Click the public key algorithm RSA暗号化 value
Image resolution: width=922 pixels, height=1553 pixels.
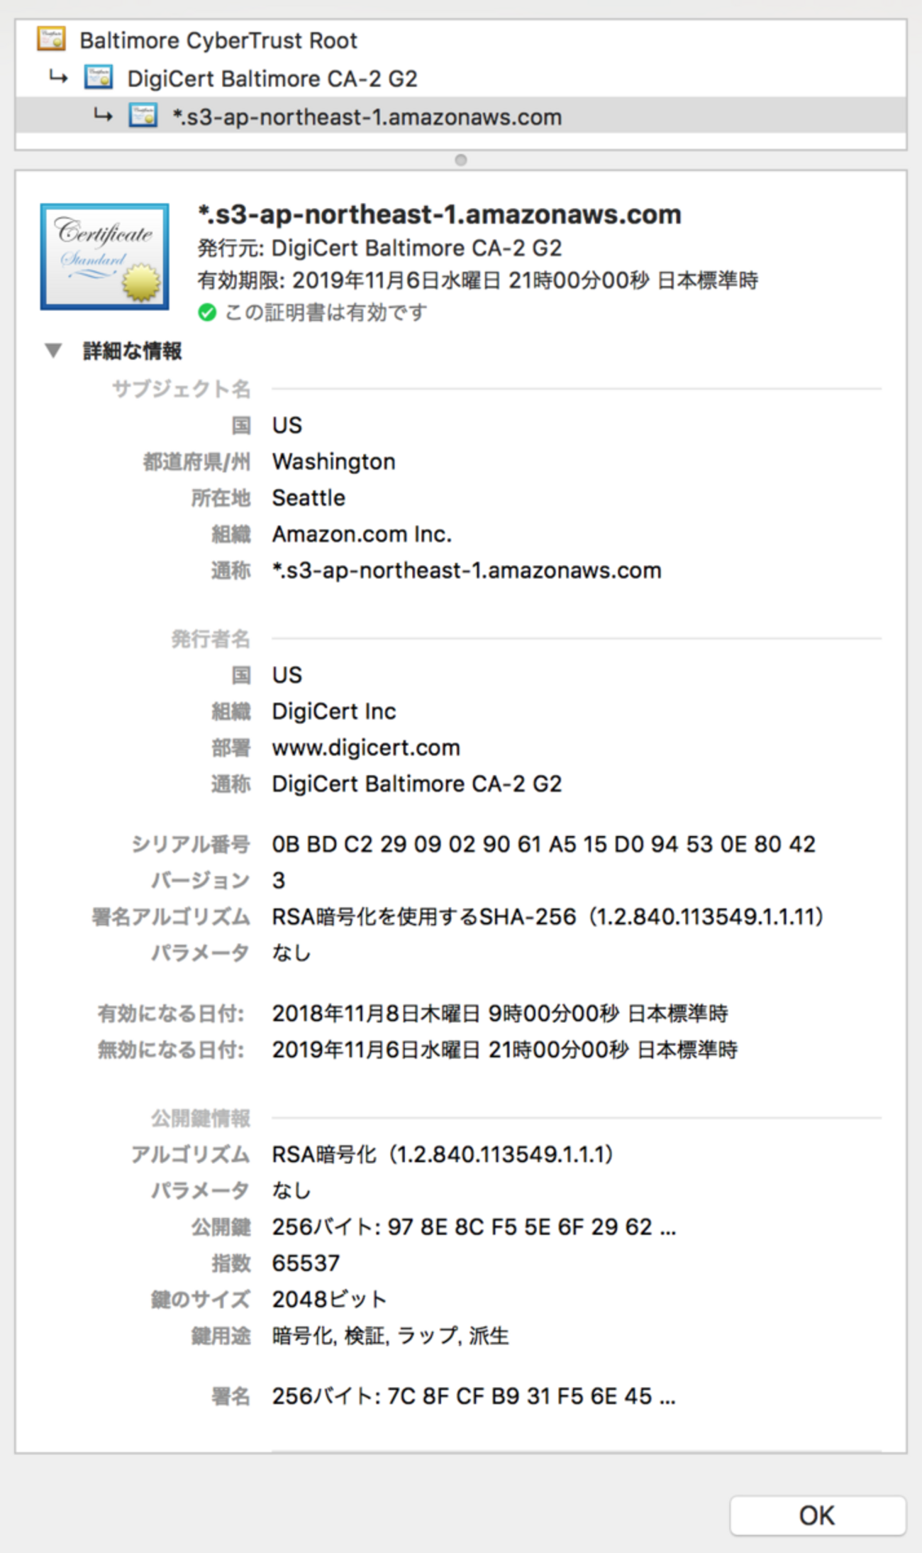click(x=443, y=1154)
